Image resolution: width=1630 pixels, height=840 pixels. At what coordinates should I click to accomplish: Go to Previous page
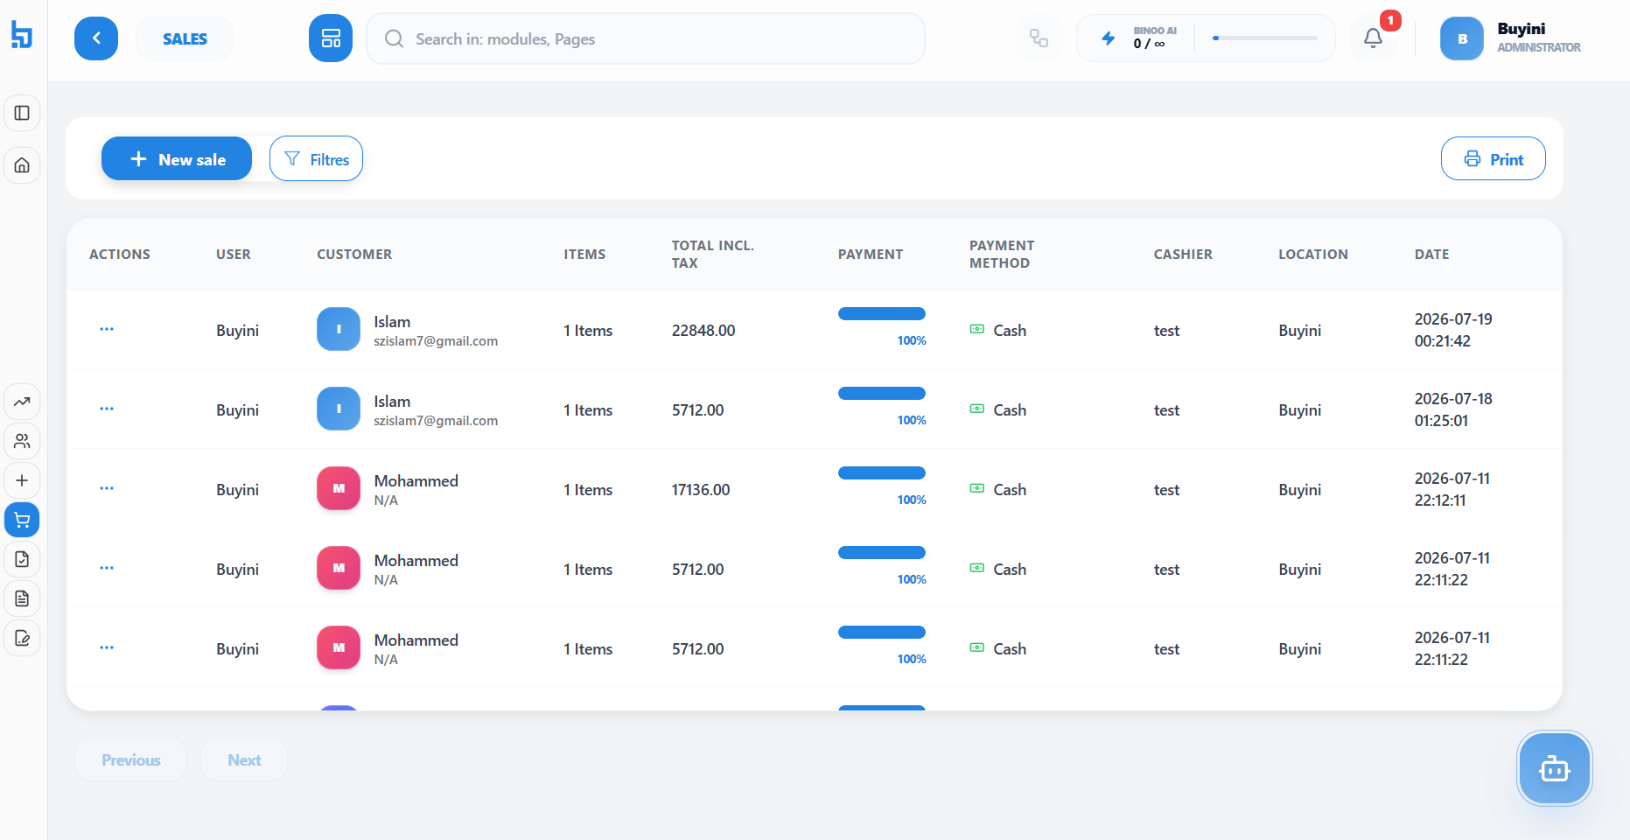[x=130, y=759]
